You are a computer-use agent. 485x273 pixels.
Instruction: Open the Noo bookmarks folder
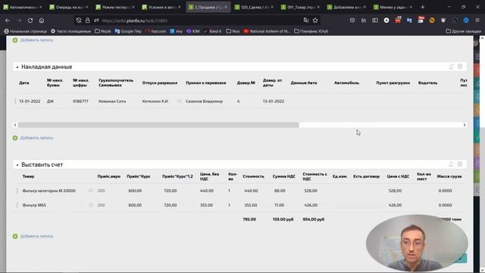click(x=233, y=31)
